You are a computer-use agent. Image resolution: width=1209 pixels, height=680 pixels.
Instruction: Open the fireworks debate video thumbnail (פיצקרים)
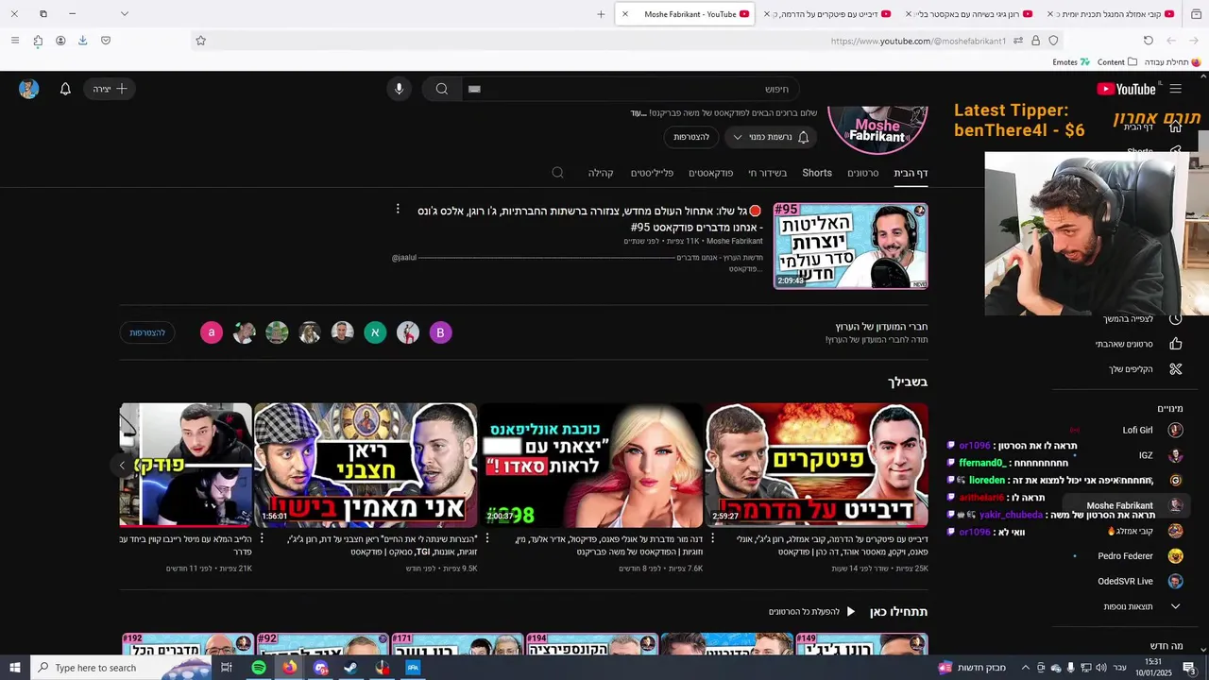click(x=816, y=465)
